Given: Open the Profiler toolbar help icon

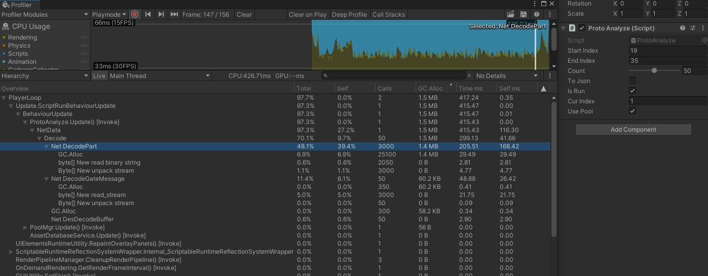Looking at the screenshot, I should coord(537,15).
